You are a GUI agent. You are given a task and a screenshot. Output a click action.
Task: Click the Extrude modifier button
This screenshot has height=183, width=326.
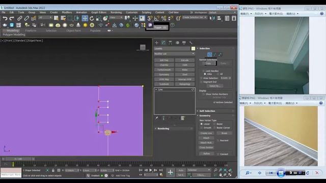click(x=184, y=60)
